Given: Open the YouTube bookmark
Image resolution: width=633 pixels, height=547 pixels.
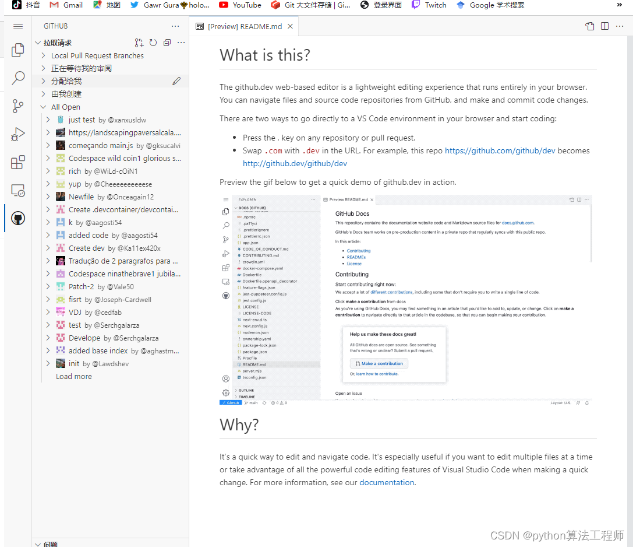Looking at the screenshot, I should click(240, 5).
